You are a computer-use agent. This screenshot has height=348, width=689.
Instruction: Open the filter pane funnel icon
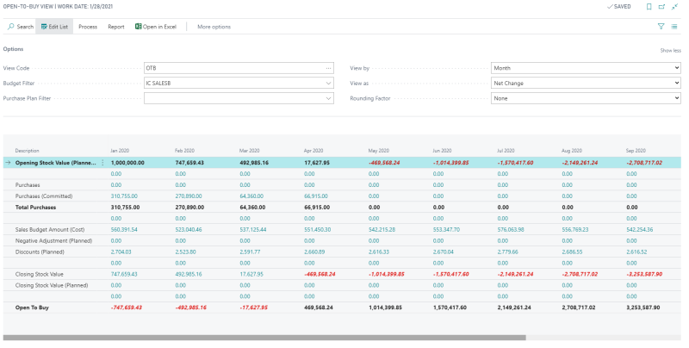point(661,27)
